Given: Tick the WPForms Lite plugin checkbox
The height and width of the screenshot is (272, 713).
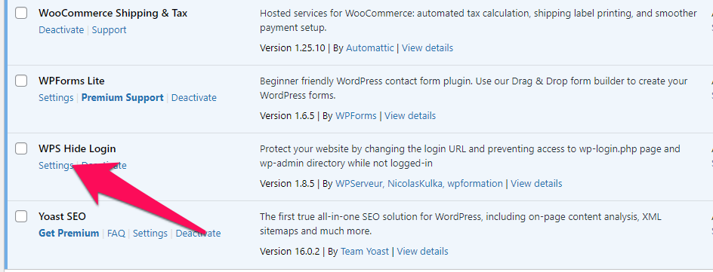Looking at the screenshot, I should [21, 81].
